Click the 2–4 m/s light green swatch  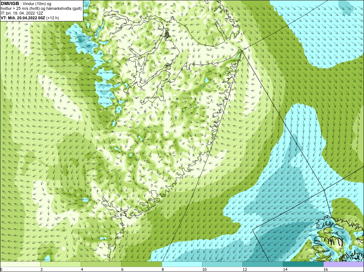coord(60,264)
